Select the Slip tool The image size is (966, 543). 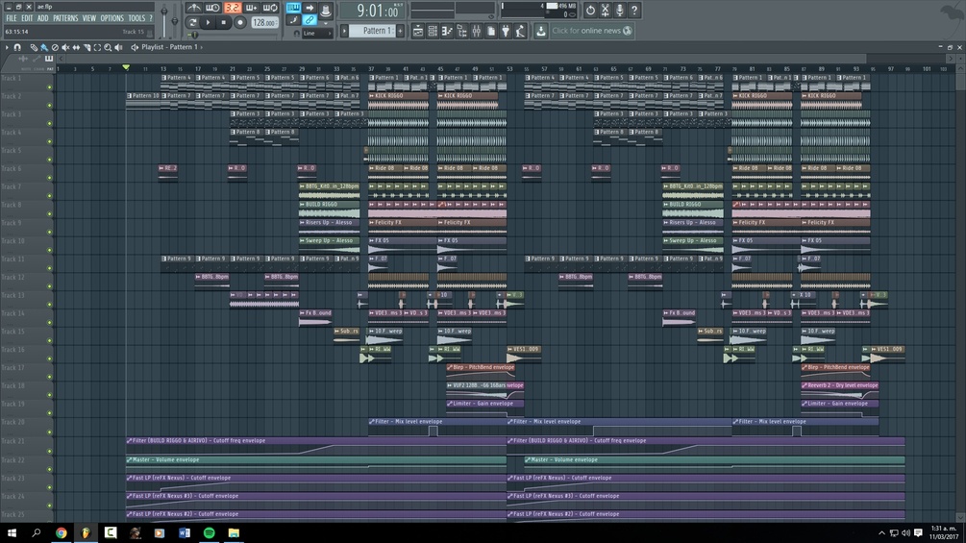tap(76, 47)
